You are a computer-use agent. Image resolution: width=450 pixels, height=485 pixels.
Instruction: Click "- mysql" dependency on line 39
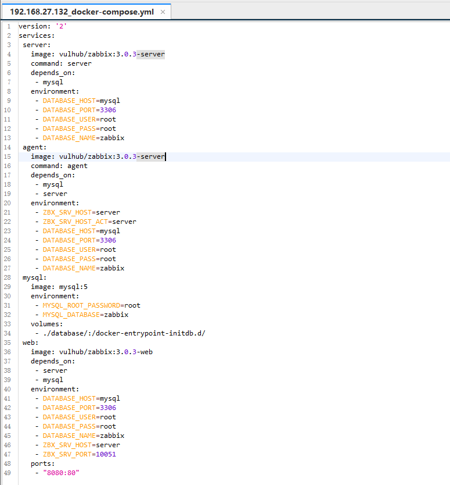[49, 380]
